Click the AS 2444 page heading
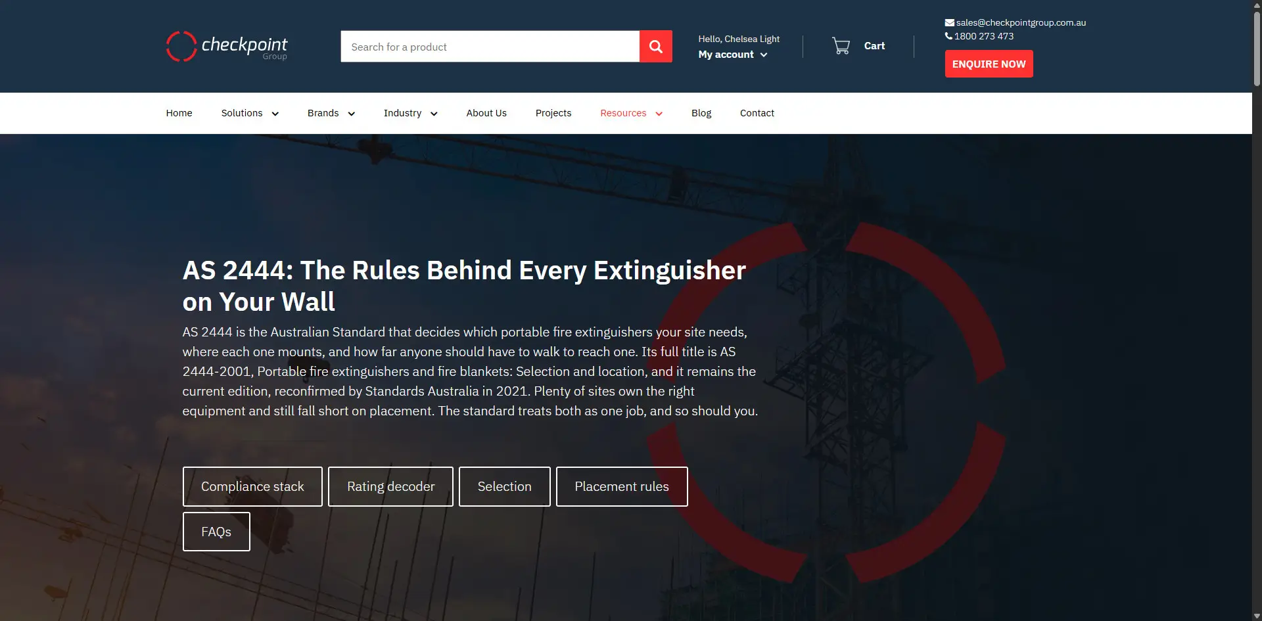 [464, 286]
